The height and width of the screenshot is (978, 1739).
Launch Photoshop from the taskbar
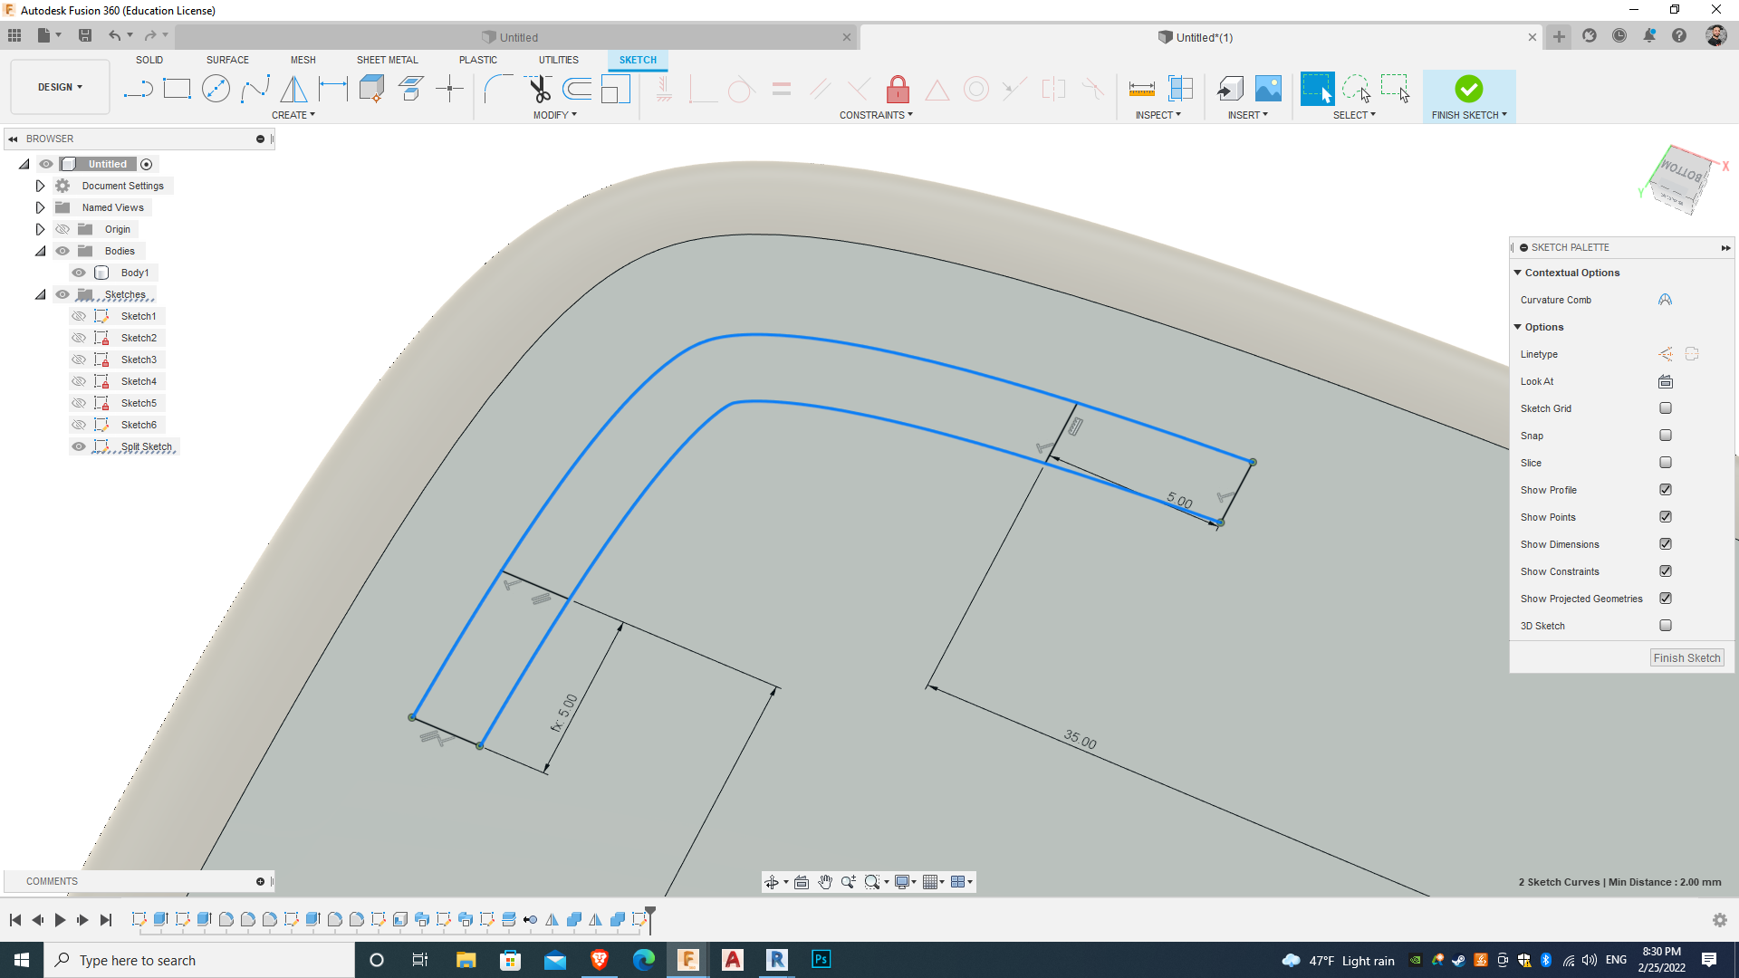click(x=821, y=959)
